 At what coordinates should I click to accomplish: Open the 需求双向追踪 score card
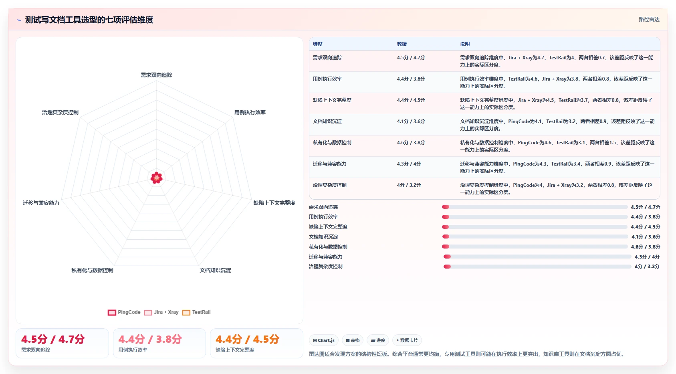tap(62, 343)
